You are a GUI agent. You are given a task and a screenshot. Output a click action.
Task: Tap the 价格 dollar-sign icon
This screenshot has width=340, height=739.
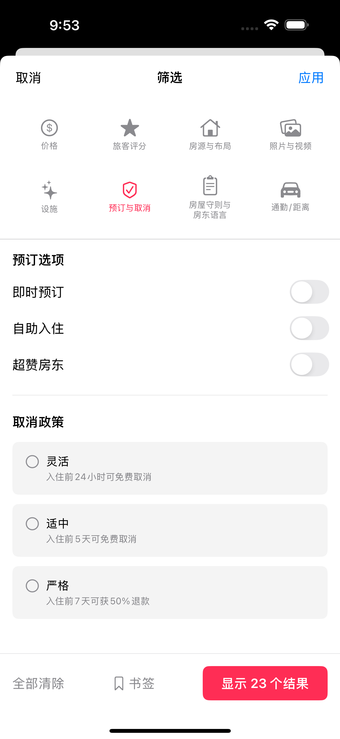coord(49,128)
